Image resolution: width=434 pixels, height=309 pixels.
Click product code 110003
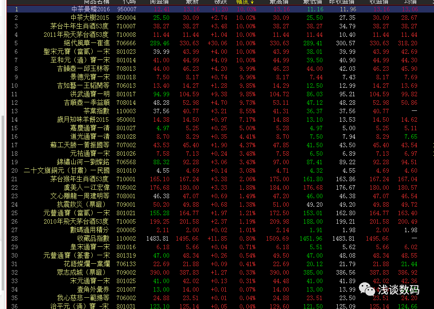tap(126, 111)
